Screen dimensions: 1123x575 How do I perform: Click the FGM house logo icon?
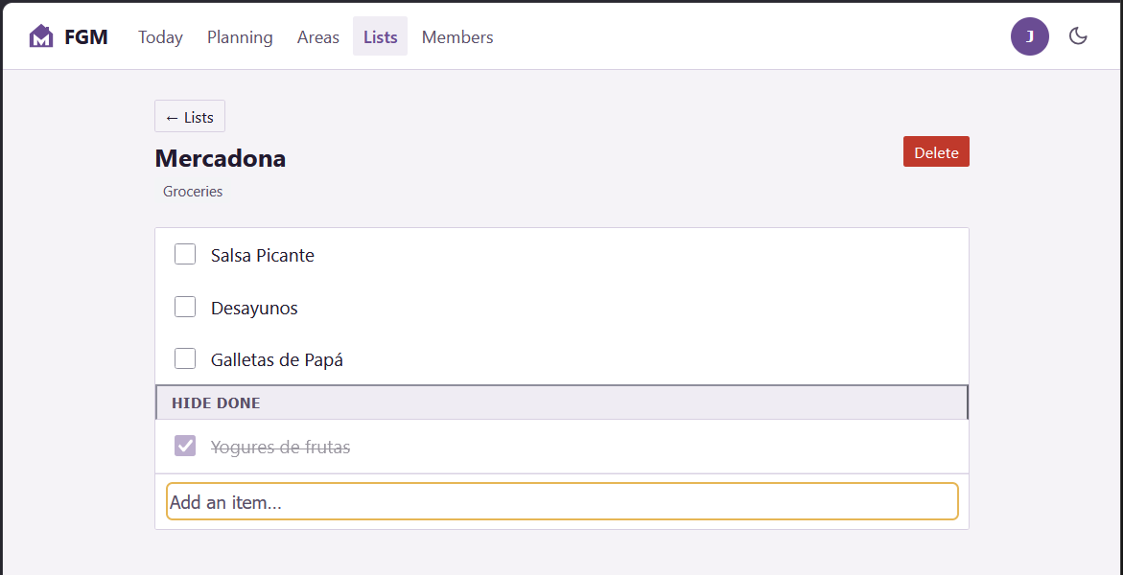[x=41, y=36]
